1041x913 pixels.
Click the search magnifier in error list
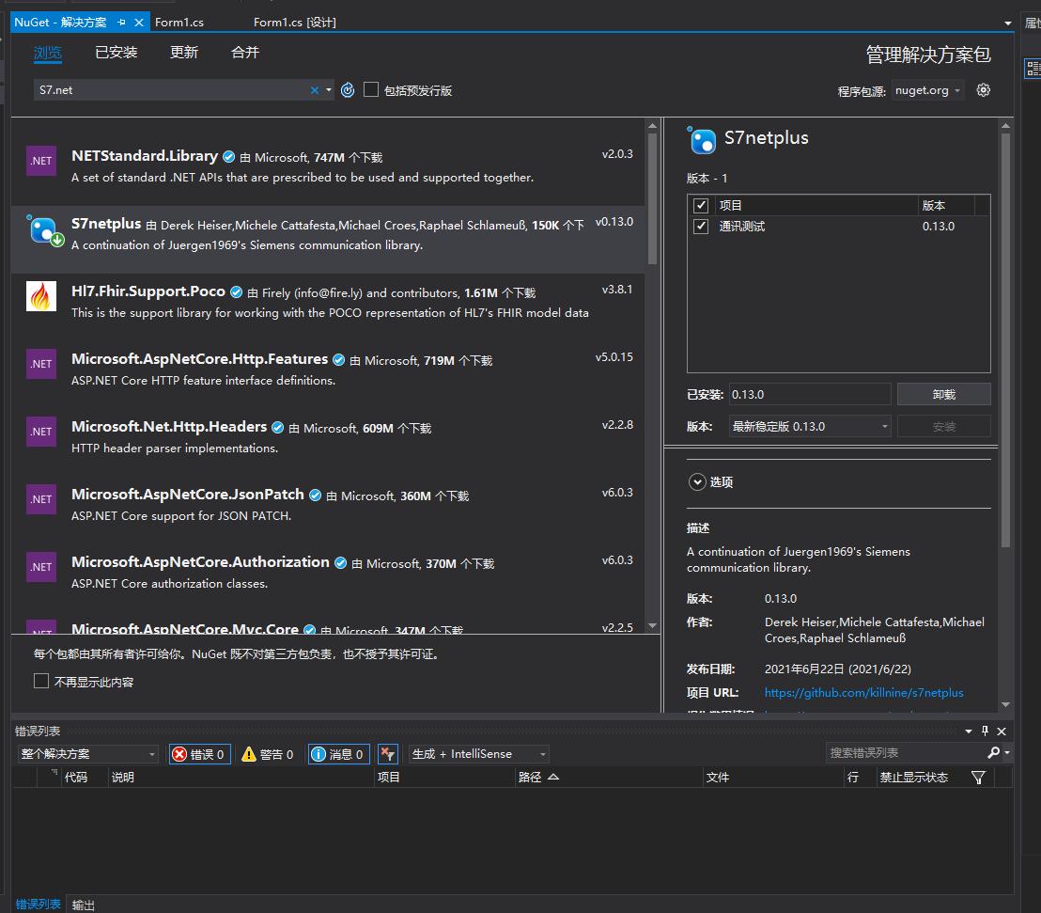993,752
